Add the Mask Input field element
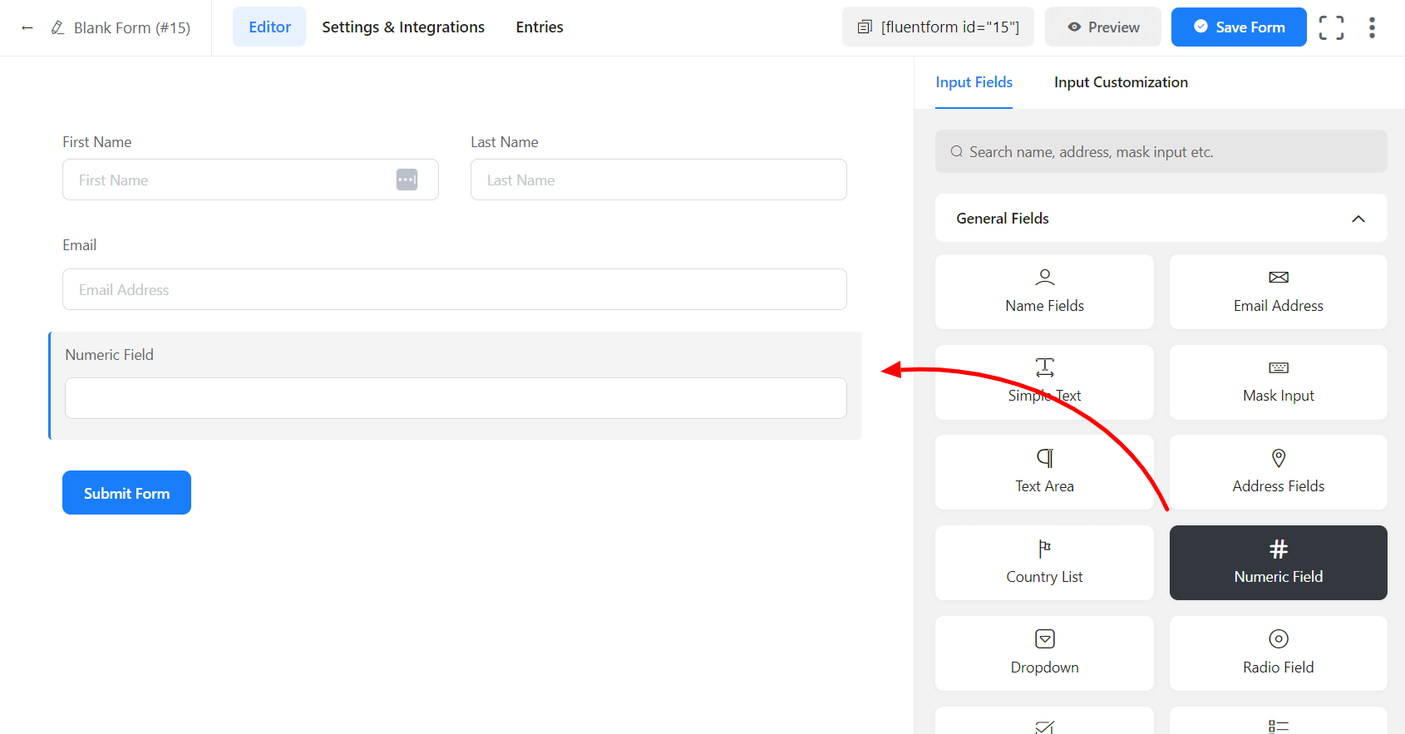Image resolution: width=1405 pixels, height=734 pixels. (x=1278, y=382)
